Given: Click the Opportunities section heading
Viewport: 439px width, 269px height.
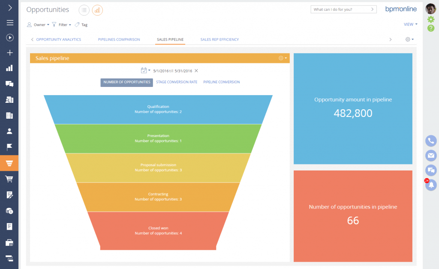Looking at the screenshot, I should (x=48, y=9).
